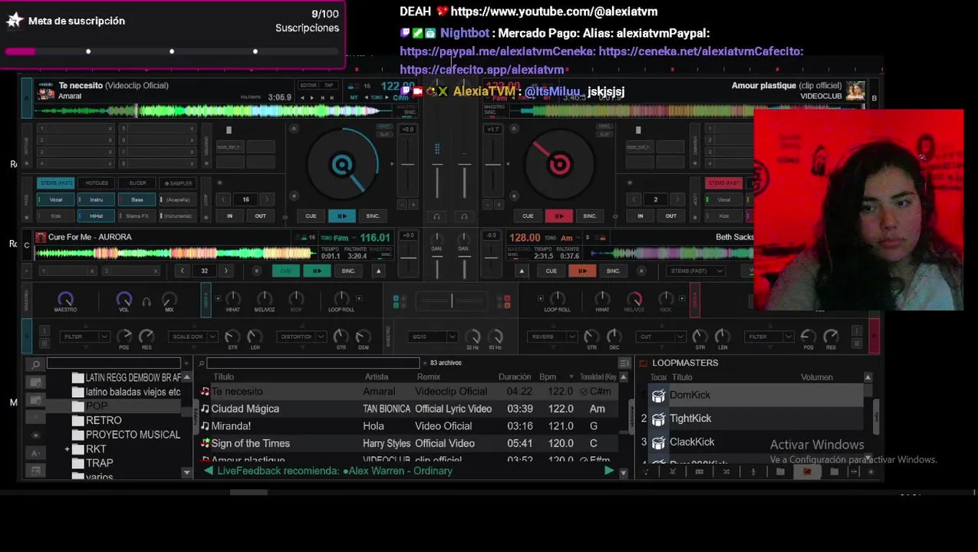Click search magnifier icon above folder list
This screenshot has height=552, width=978.
pos(35,364)
